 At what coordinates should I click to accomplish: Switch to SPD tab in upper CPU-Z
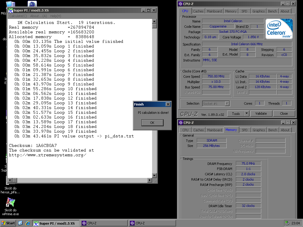click(244, 11)
